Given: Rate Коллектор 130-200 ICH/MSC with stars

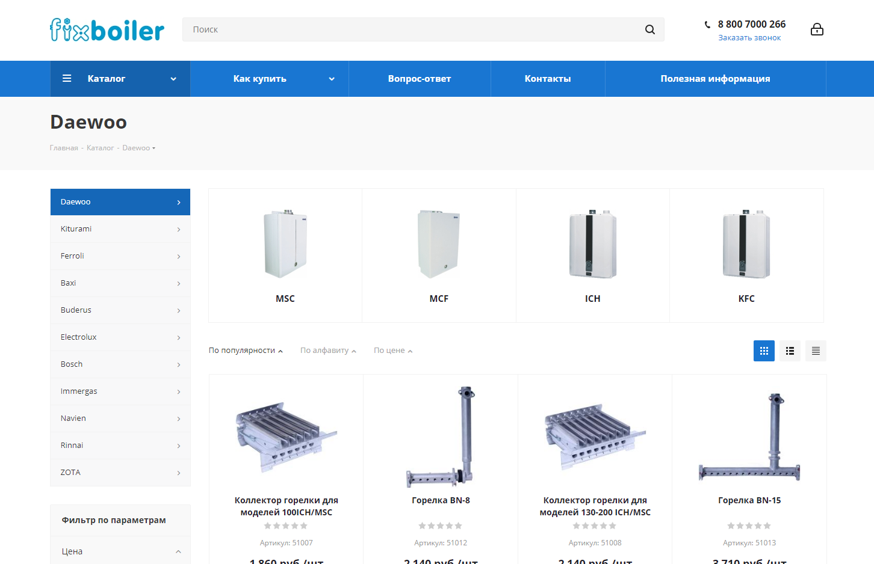Looking at the screenshot, I should pyautogui.click(x=595, y=526).
